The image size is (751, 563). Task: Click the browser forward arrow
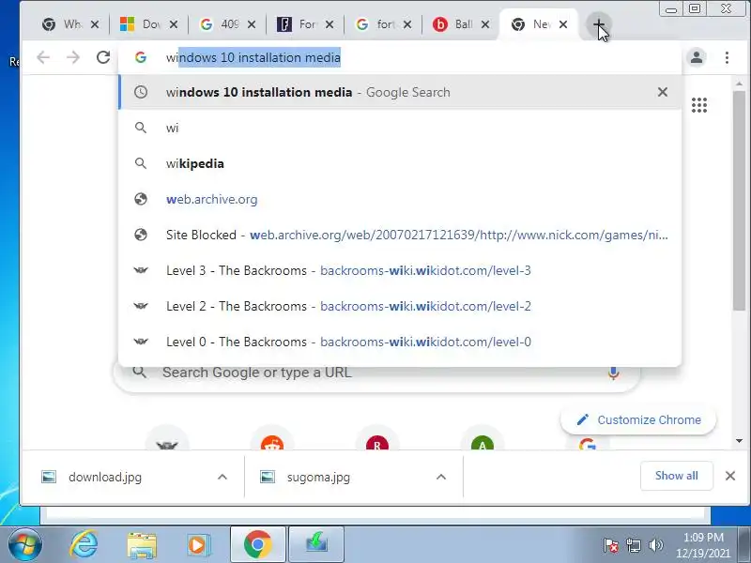point(73,57)
